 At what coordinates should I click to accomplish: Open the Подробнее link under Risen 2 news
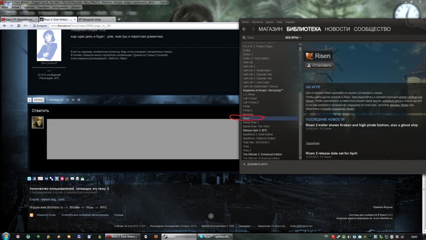point(312,143)
